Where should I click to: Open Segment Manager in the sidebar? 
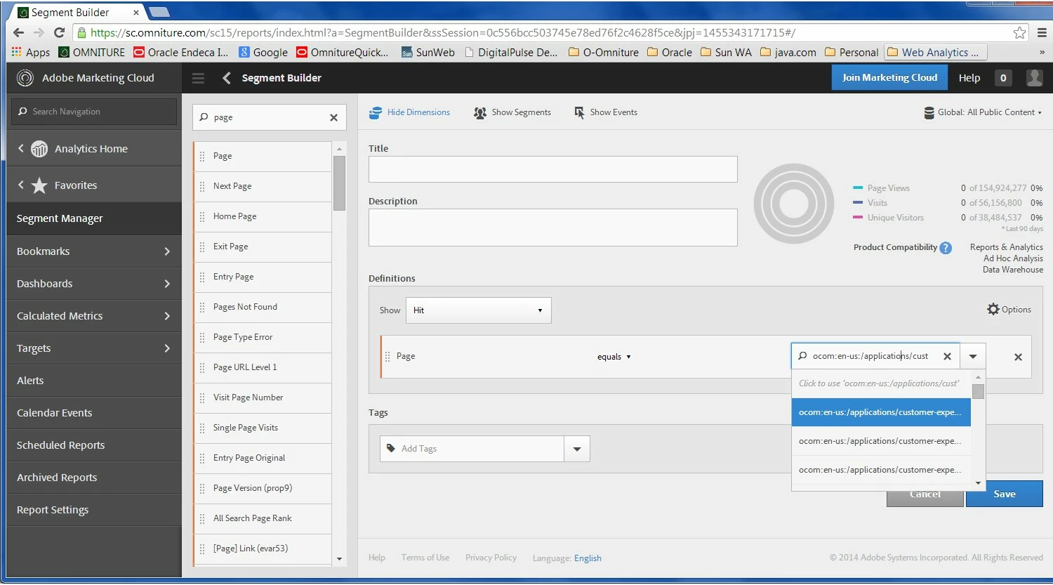point(94,218)
